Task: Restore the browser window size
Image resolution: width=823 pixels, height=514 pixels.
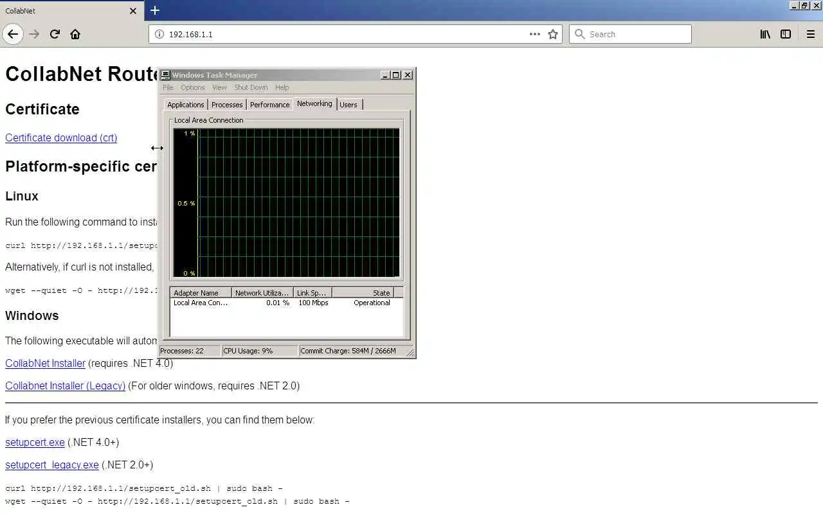Action: pos(804,5)
